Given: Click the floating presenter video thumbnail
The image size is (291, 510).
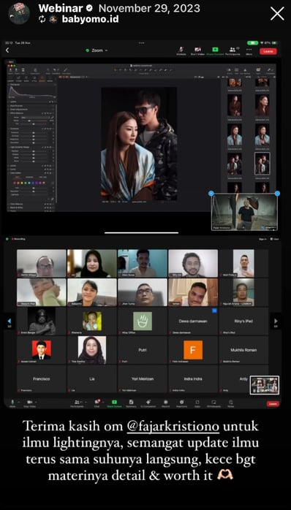Looking at the screenshot, I should 244,212.
